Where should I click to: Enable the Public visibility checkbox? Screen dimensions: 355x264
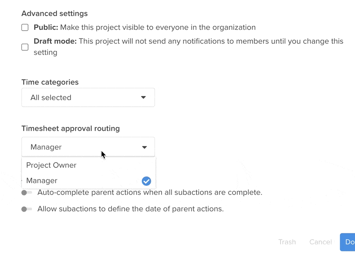(25, 28)
